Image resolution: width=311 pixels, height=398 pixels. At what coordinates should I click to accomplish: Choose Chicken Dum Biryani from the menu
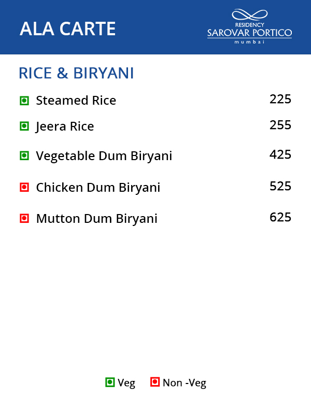click(x=98, y=187)
